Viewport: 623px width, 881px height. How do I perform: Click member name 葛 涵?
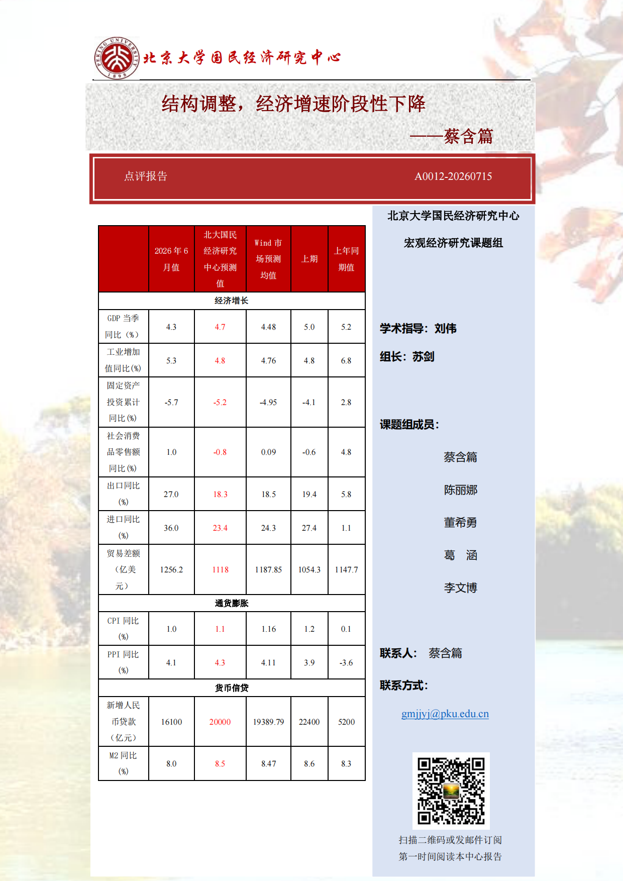pyautogui.click(x=461, y=555)
